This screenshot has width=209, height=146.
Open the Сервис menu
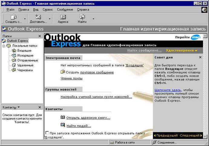[48, 10]
